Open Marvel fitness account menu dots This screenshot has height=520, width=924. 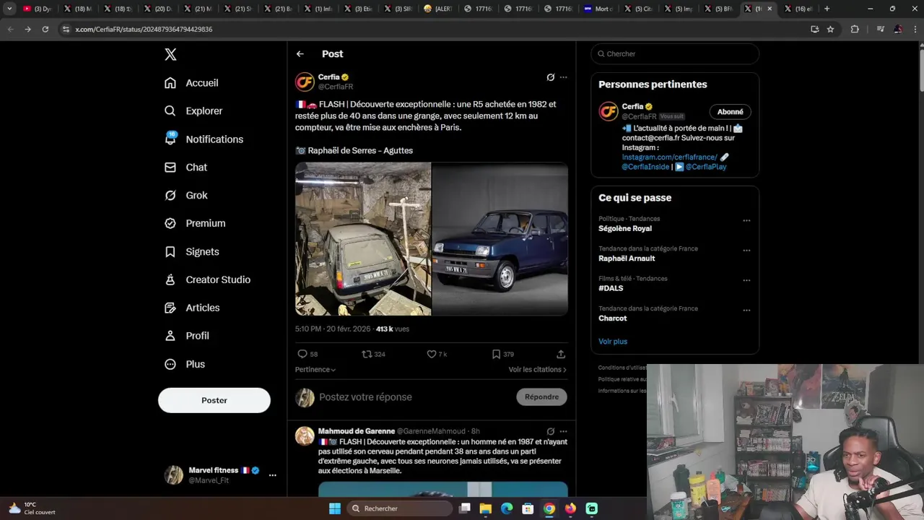[x=273, y=475]
